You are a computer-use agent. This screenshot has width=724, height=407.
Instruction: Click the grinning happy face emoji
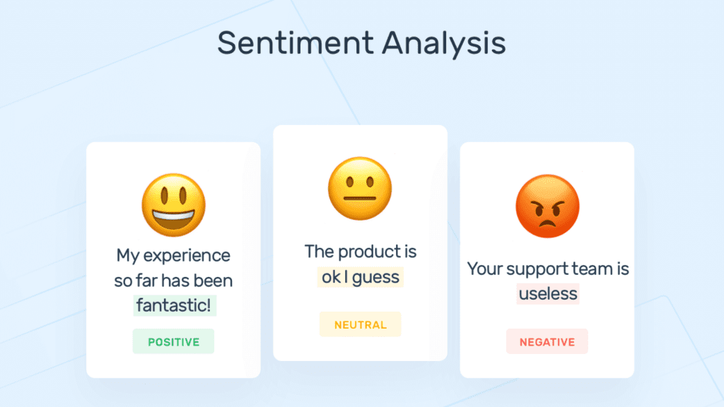pyautogui.click(x=173, y=203)
